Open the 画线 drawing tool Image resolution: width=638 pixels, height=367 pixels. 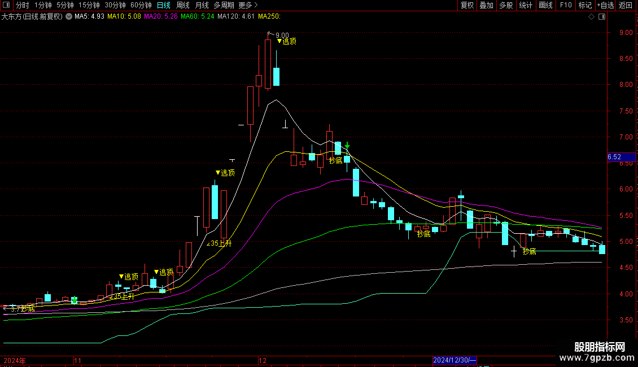coord(545,6)
